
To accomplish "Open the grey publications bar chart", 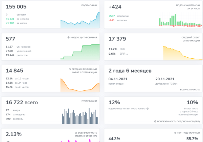I will (x=80, y=116).
